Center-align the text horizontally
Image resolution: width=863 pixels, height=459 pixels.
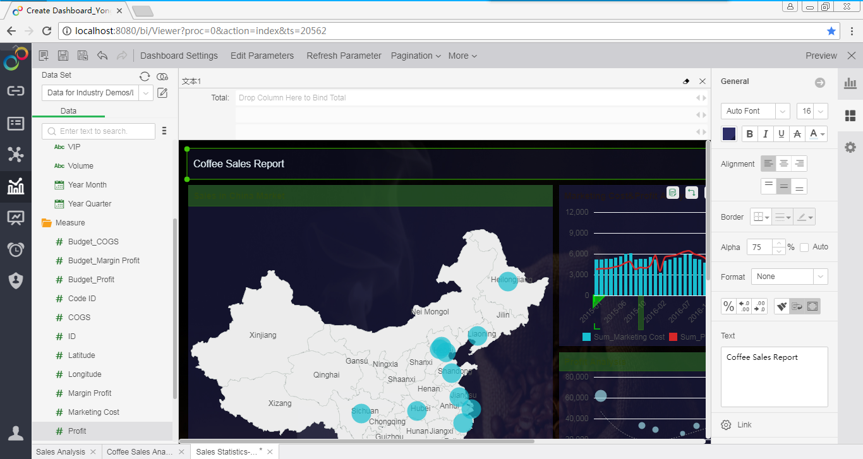point(783,164)
